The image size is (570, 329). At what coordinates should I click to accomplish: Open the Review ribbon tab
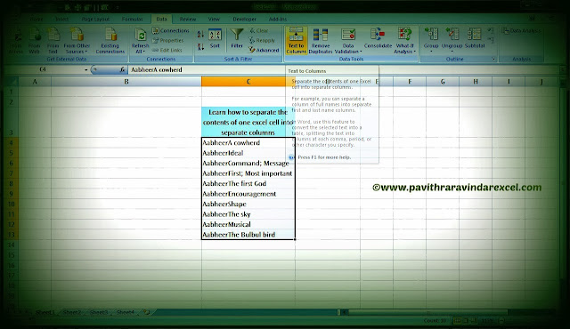(188, 20)
